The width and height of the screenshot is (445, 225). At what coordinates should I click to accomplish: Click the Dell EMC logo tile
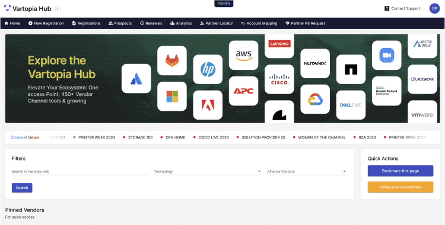(351, 105)
